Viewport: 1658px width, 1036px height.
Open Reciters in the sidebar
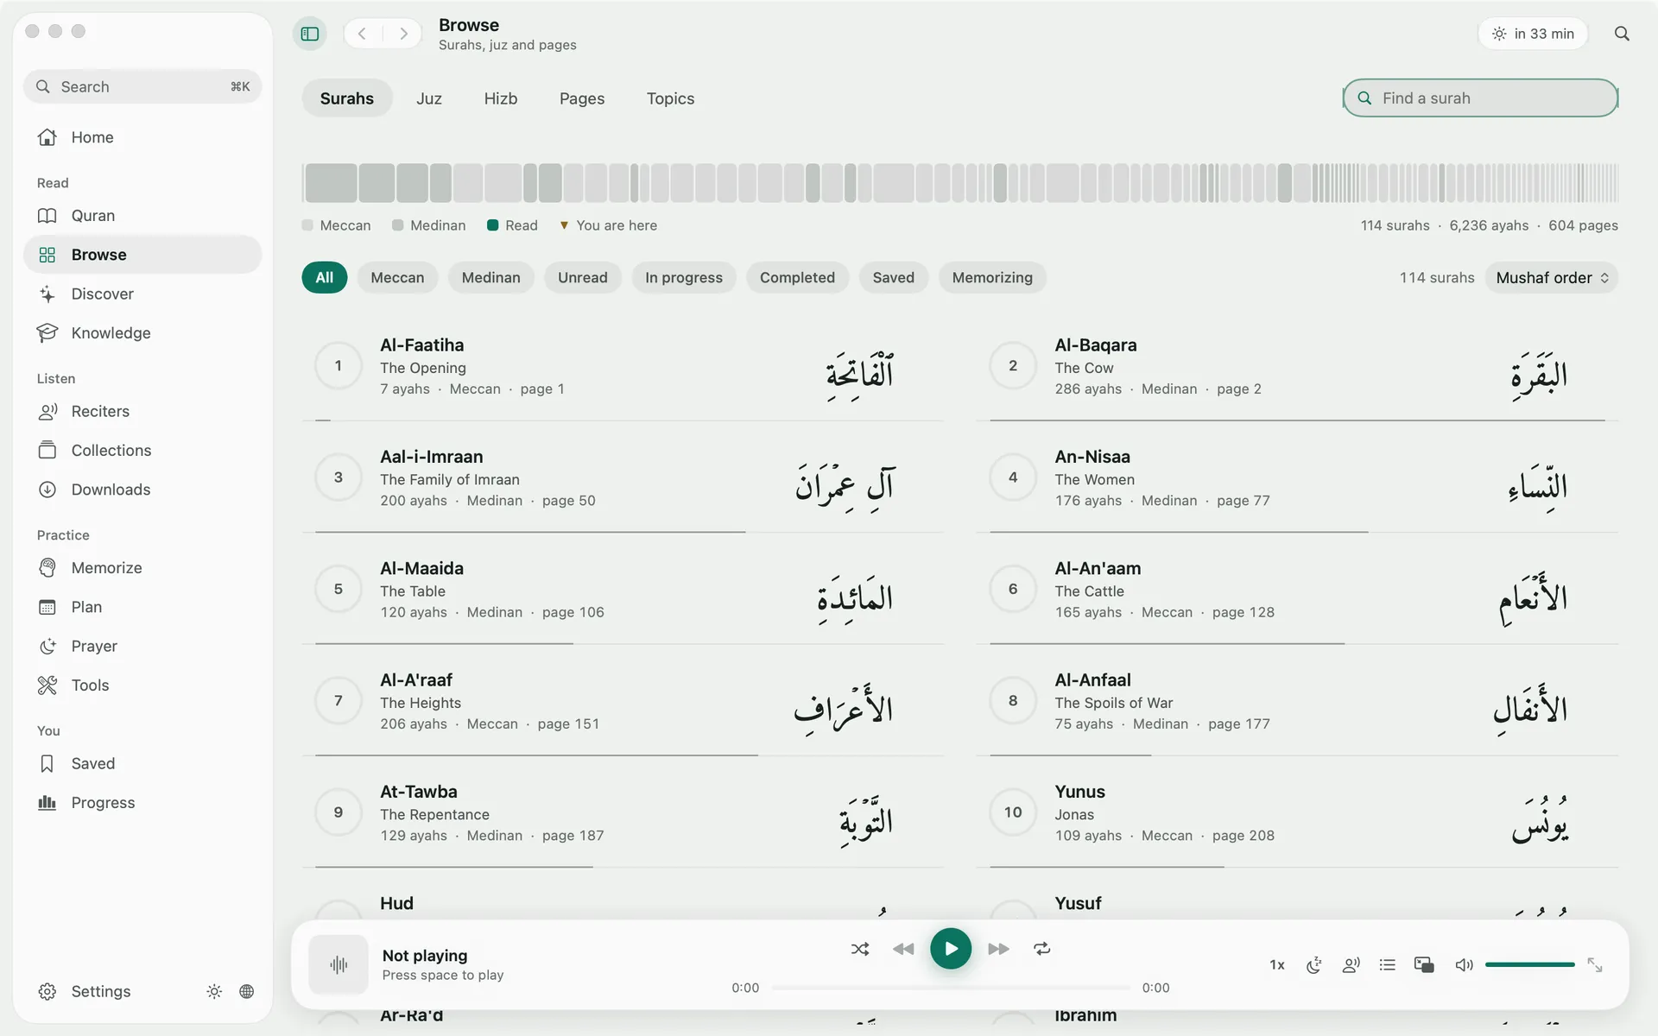click(x=142, y=412)
